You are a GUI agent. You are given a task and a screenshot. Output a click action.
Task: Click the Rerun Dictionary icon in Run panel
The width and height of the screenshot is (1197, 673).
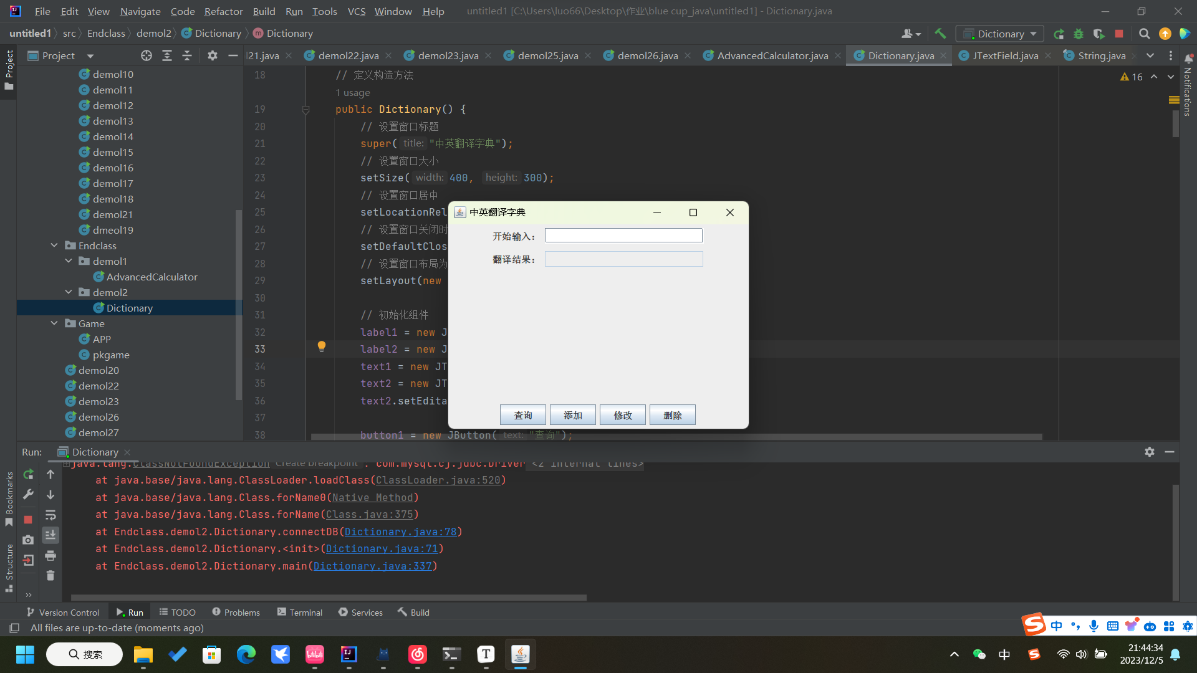28,475
